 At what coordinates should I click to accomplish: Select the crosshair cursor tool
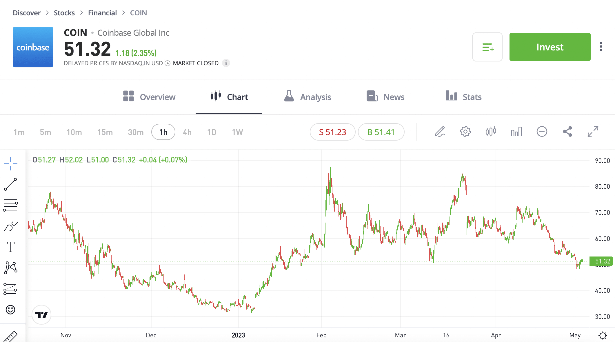point(11,164)
